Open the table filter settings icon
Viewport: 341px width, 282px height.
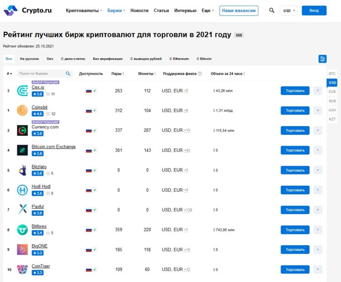click(322, 59)
